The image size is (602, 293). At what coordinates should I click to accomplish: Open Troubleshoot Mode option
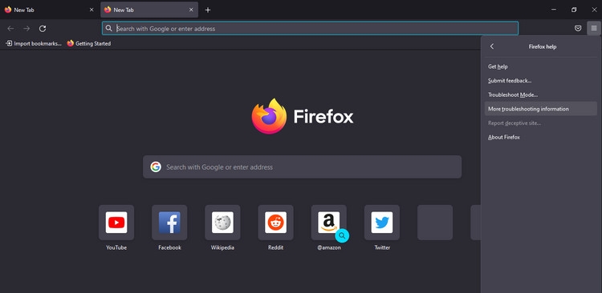point(541,95)
